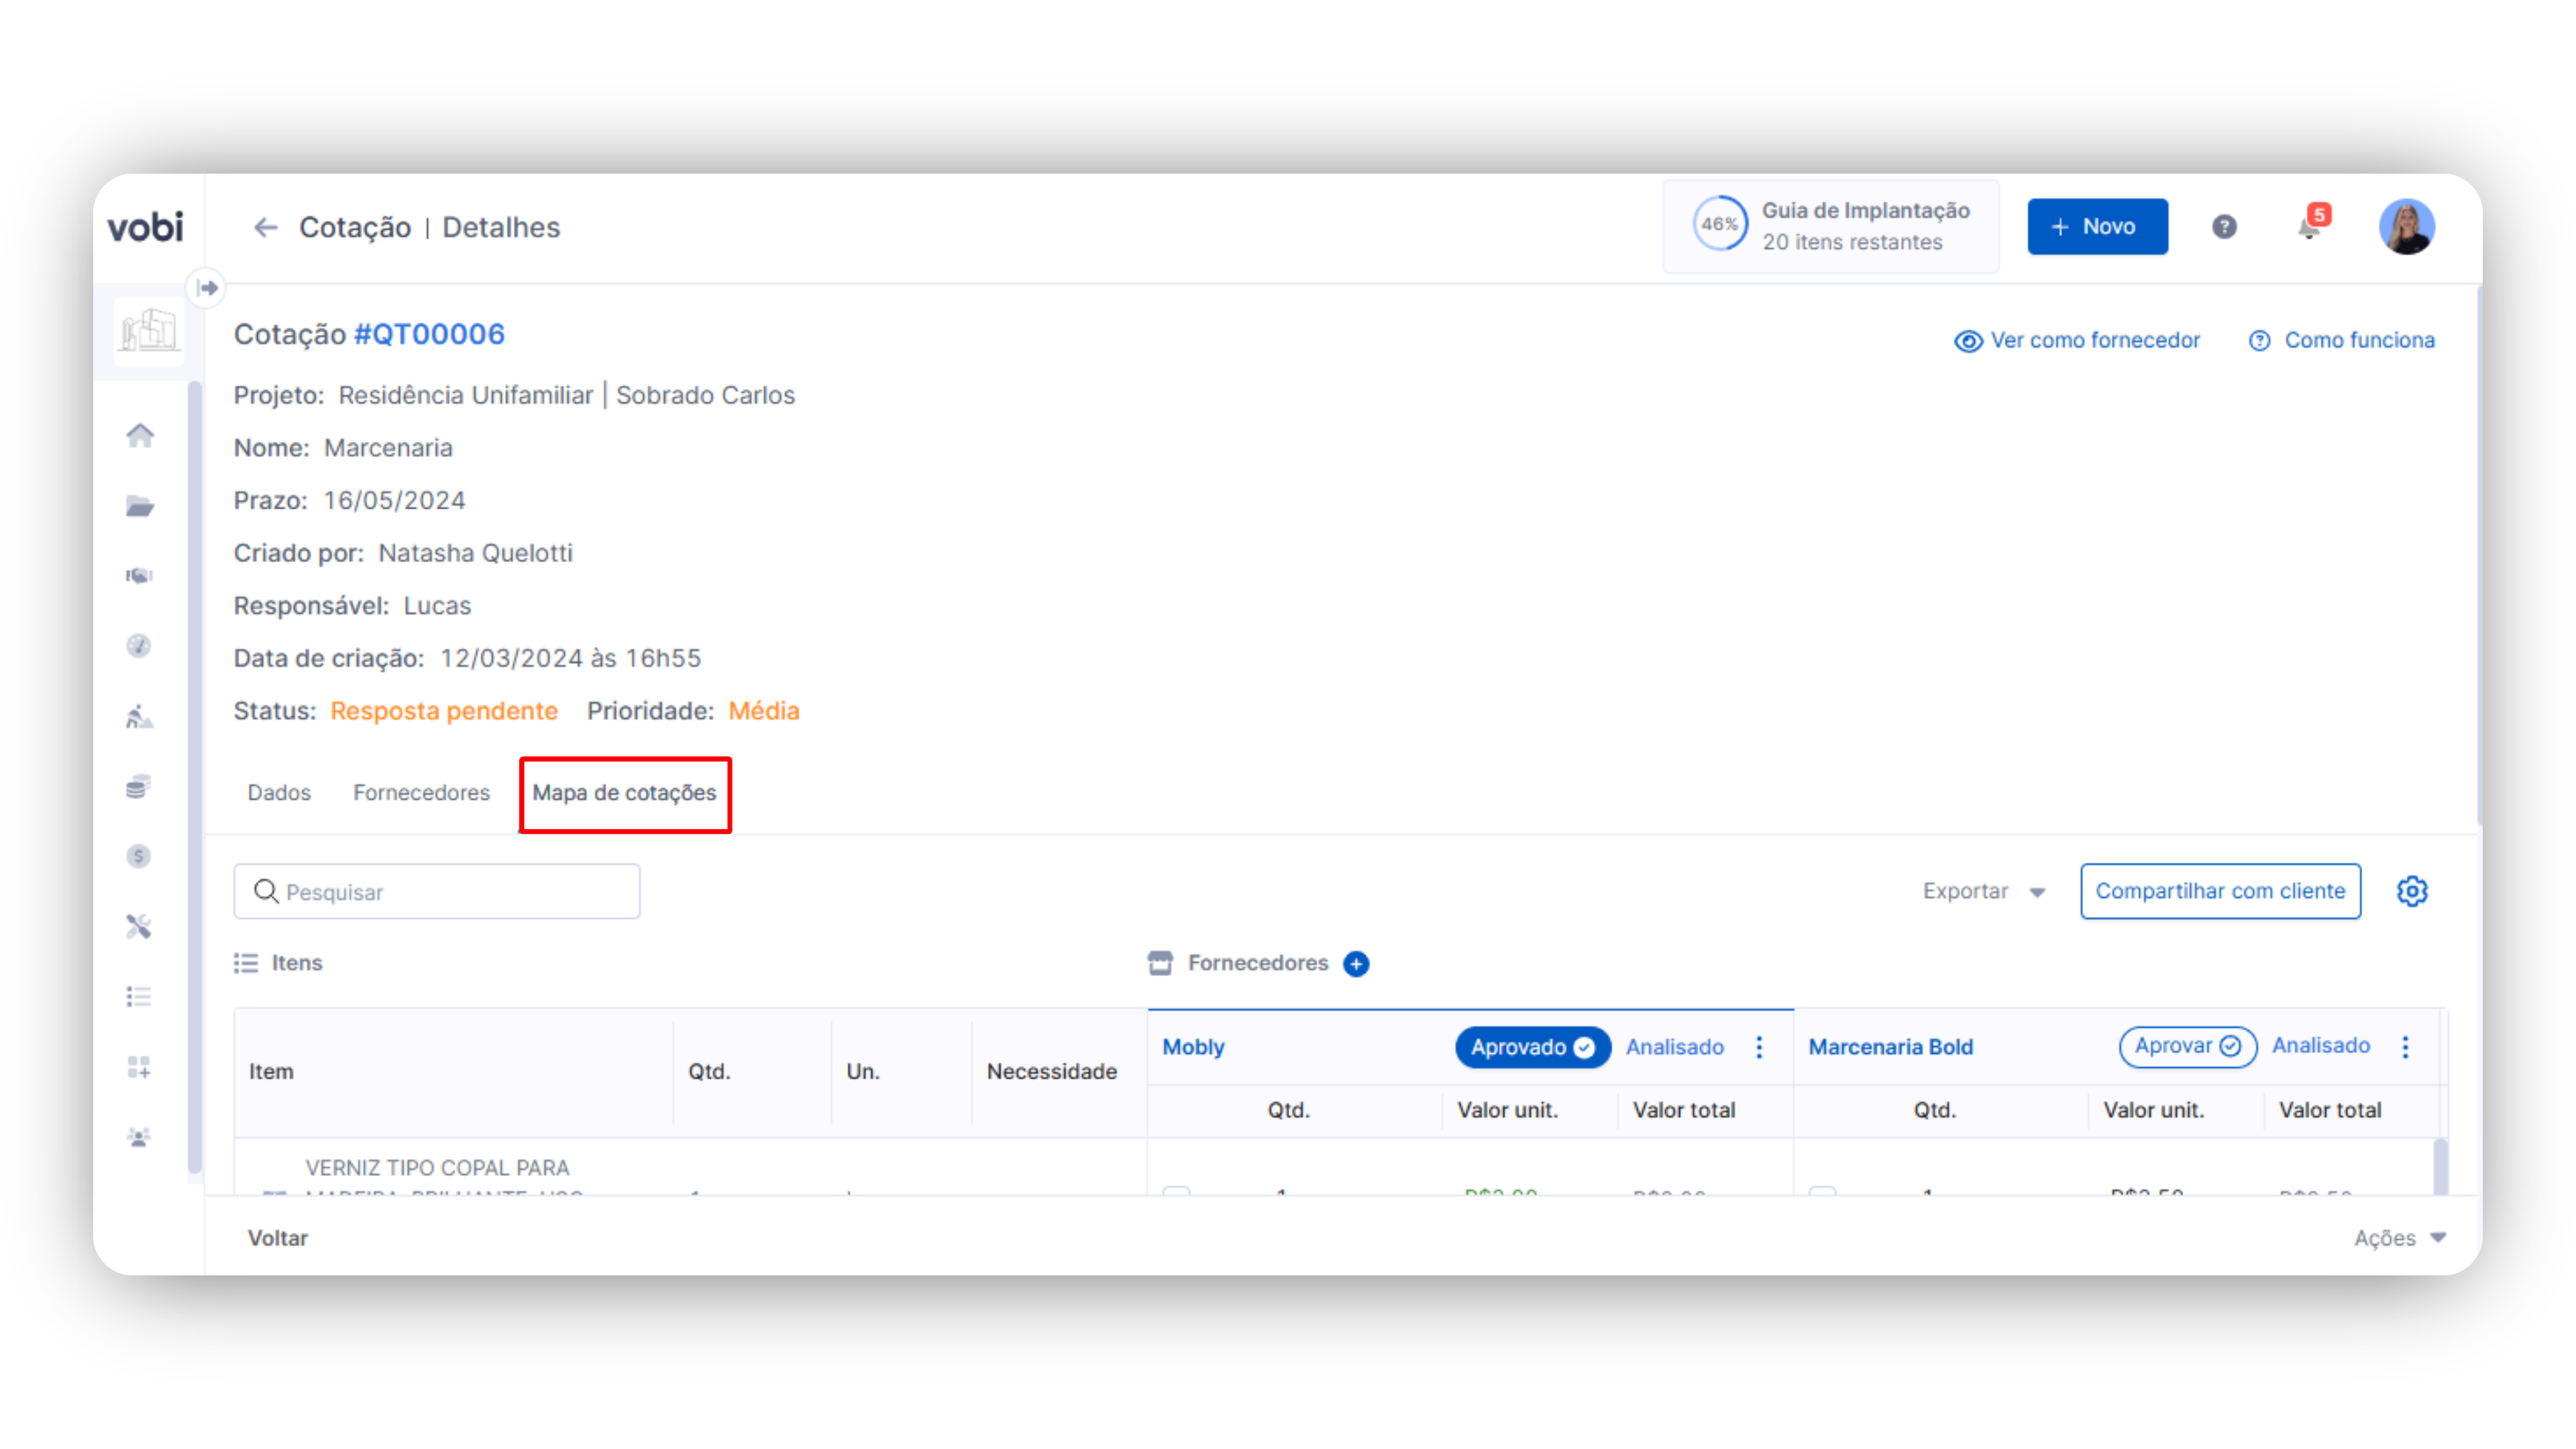Click the back arrow next to Cotação

point(265,228)
